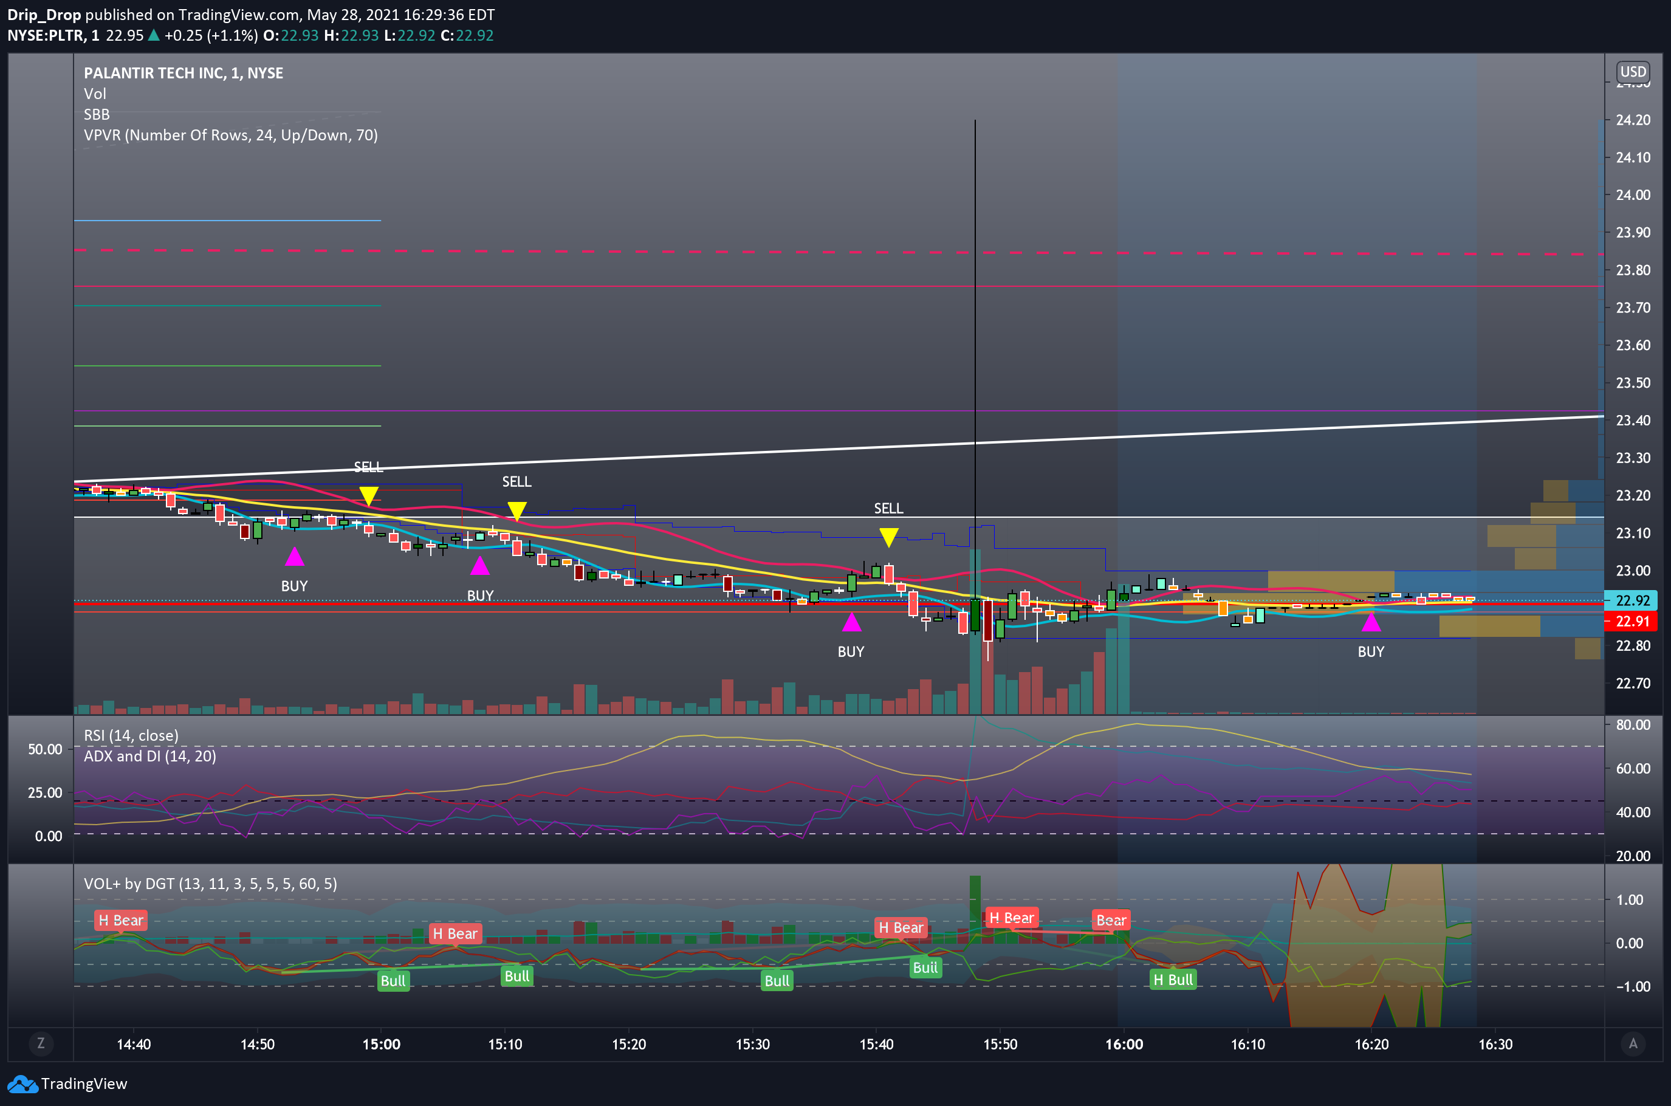The height and width of the screenshot is (1106, 1671).
Task: Click the Bull label near 15:10
Action: (517, 976)
